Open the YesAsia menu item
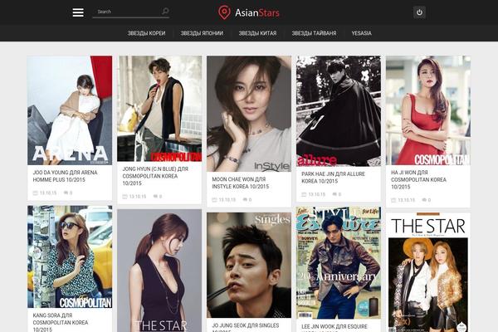 (x=361, y=33)
